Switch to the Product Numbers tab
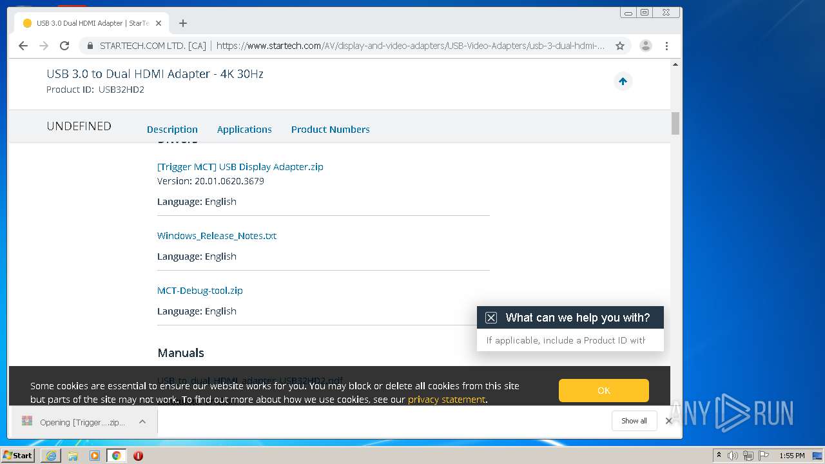 331,130
